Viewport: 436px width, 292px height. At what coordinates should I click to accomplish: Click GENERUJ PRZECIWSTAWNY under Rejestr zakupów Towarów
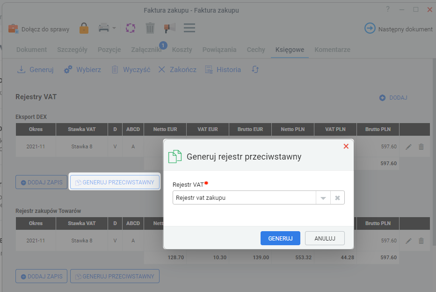pyautogui.click(x=115, y=276)
